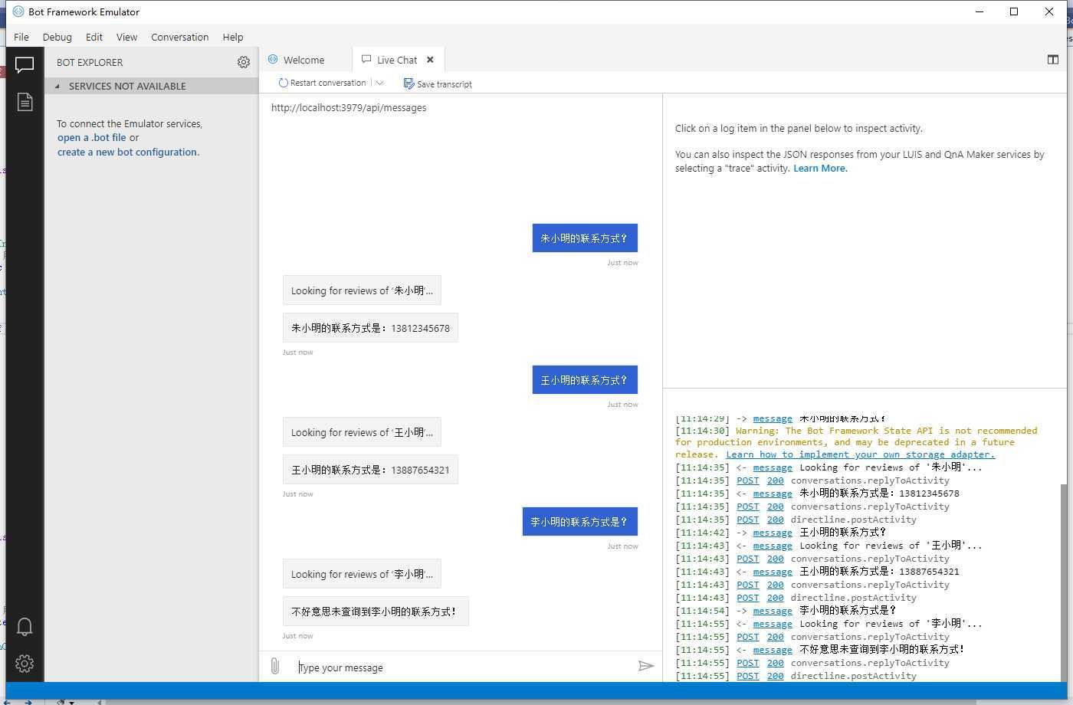Viewport: 1073px width, 705px height.
Task: Open the File menu
Action: point(21,37)
